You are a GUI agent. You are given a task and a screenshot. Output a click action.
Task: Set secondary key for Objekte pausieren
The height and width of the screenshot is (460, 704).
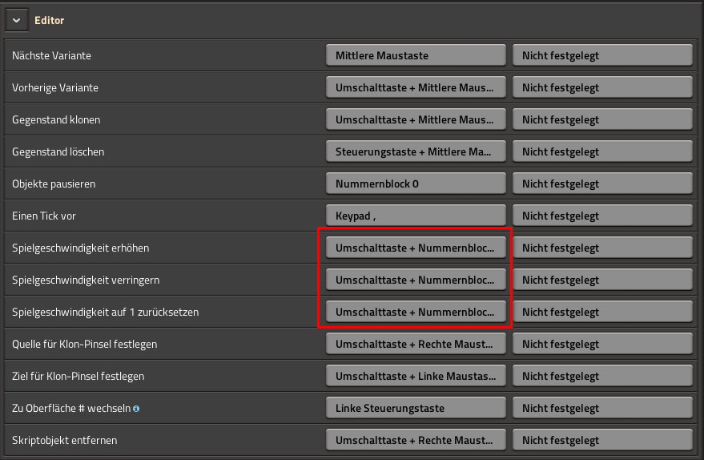coord(602,184)
